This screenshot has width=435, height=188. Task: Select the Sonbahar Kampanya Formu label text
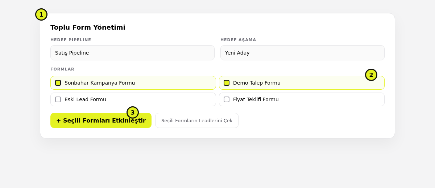point(100,83)
